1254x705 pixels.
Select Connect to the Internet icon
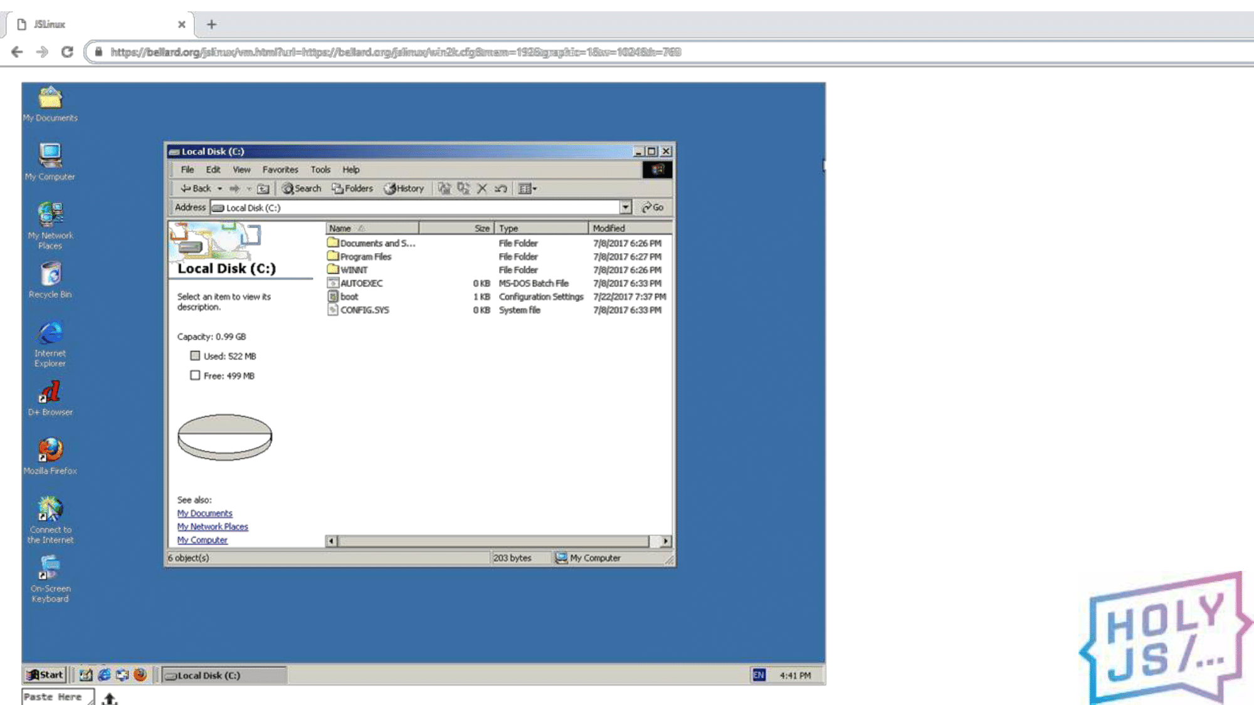(x=50, y=520)
